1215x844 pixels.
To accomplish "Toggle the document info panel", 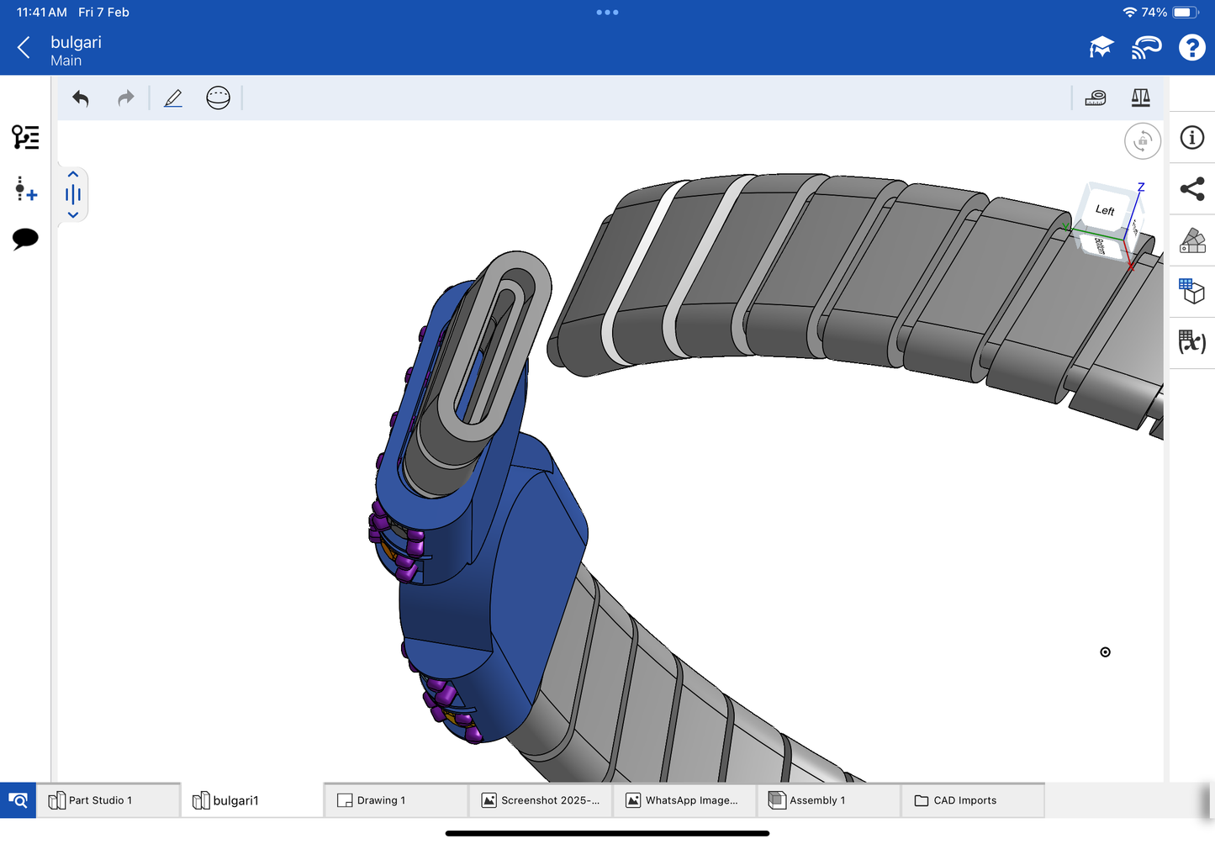I will point(1191,138).
